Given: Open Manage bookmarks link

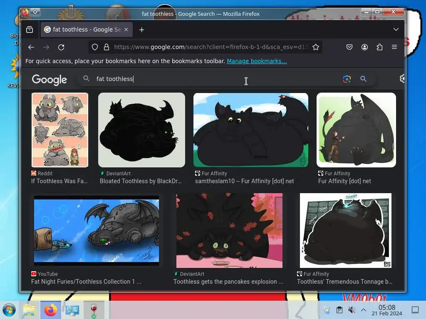Looking at the screenshot, I should [257, 61].
